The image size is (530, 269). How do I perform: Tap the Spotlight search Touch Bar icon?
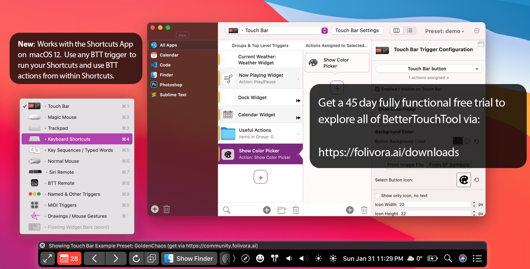tap(448, 258)
